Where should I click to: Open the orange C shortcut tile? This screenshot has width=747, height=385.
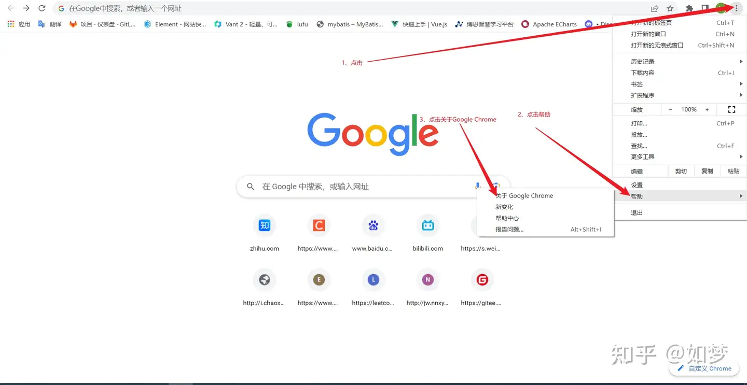coord(318,232)
